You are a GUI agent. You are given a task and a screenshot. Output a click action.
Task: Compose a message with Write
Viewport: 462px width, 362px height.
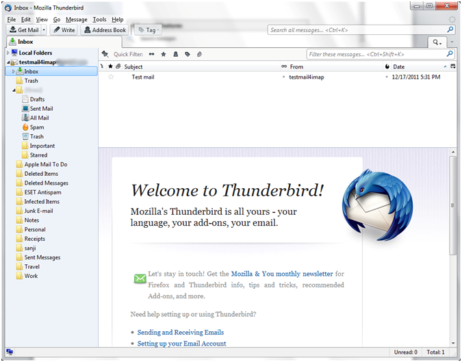click(x=64, y=30)
